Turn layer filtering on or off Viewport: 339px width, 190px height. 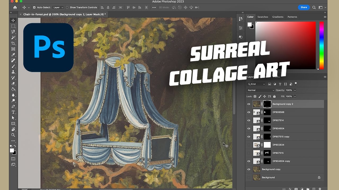tap(296, 84)
